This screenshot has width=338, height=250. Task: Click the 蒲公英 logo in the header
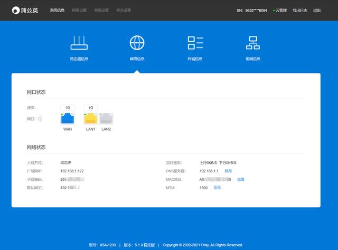pos(25,10)
